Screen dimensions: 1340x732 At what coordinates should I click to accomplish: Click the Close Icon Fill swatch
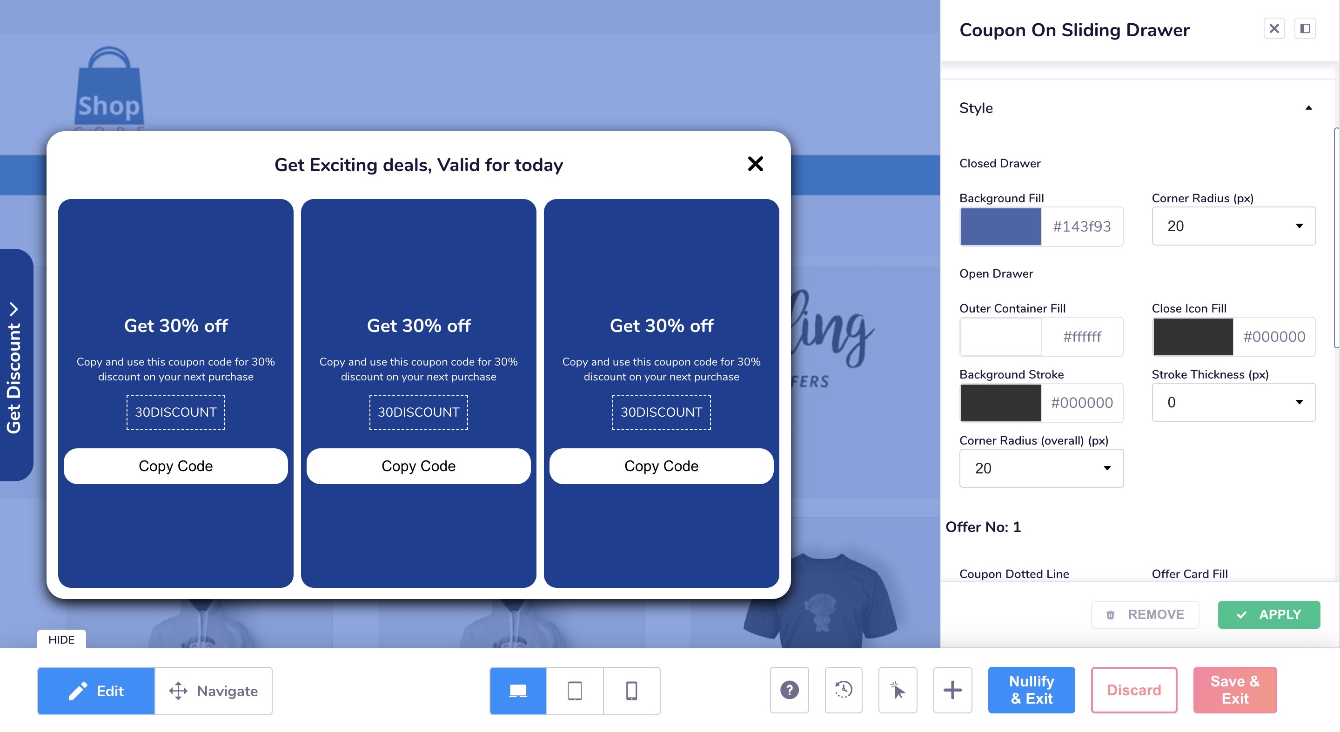pyautogui.click(x=1193, y=335)
